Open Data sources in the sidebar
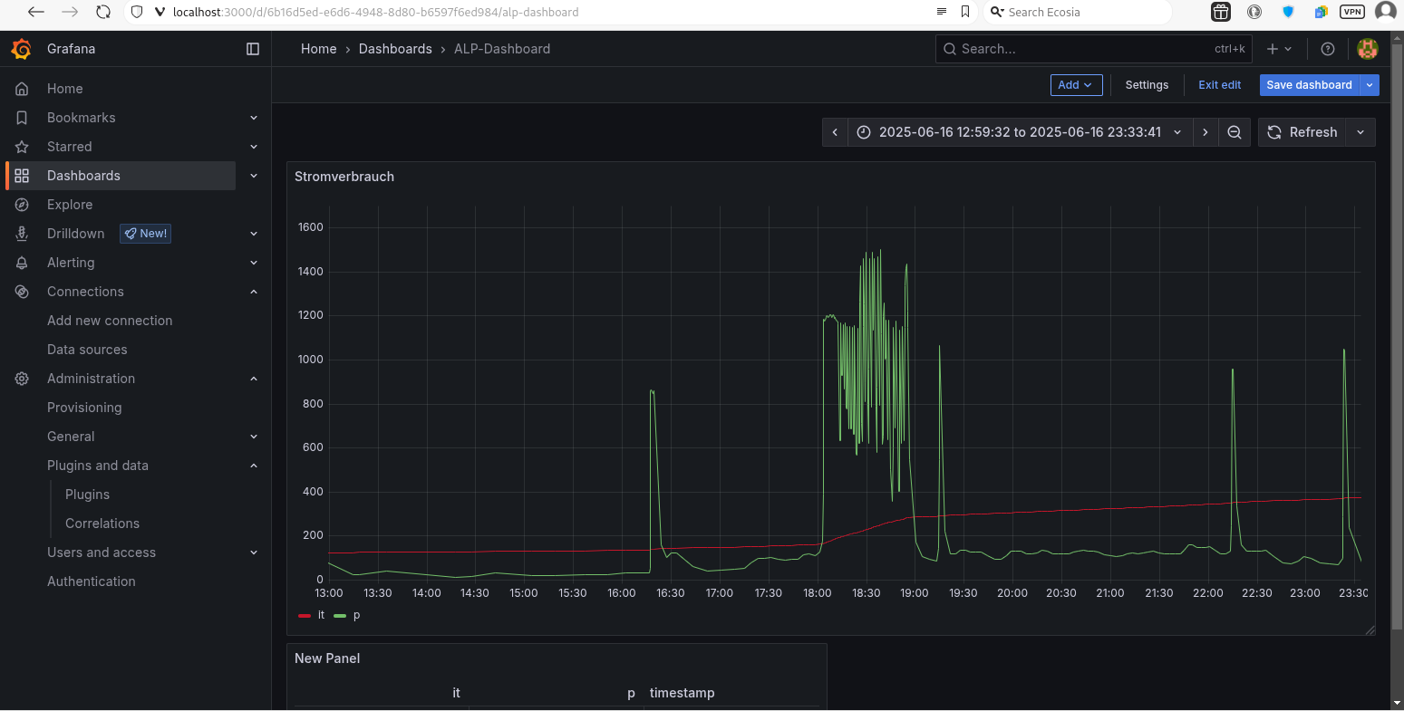Viewport: 1404px width, 711px height. click(x=87, y=350)
